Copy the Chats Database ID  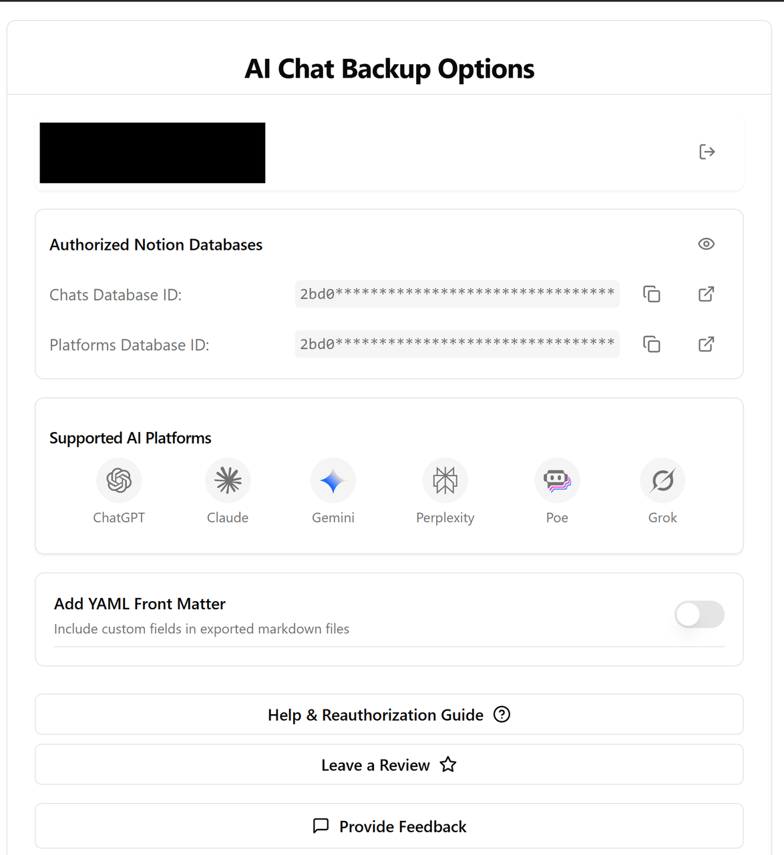click(x=652, y=294)
